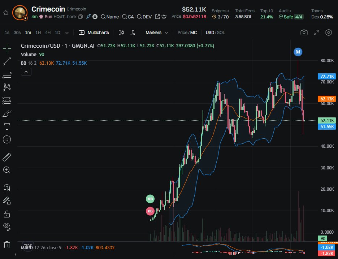Switch chart to 1D timeframe

[x=57, y=33]
